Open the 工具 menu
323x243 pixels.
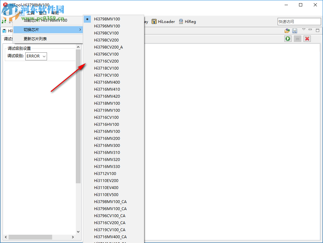[x=30, y=13]
